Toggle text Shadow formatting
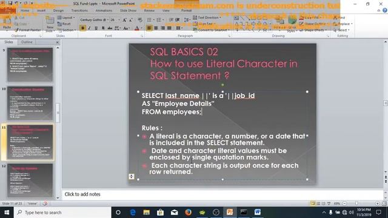 [x=103, y=28]
